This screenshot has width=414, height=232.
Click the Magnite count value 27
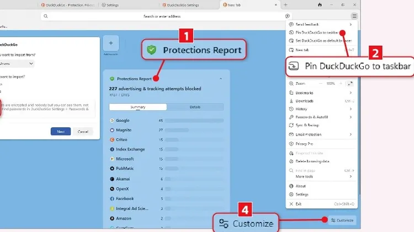click(x=161, y=130)
